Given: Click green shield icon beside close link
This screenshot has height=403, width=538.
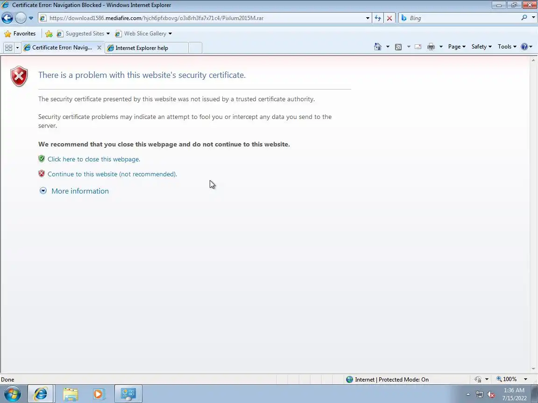Looking at the screenshot, I should [42, 159].
